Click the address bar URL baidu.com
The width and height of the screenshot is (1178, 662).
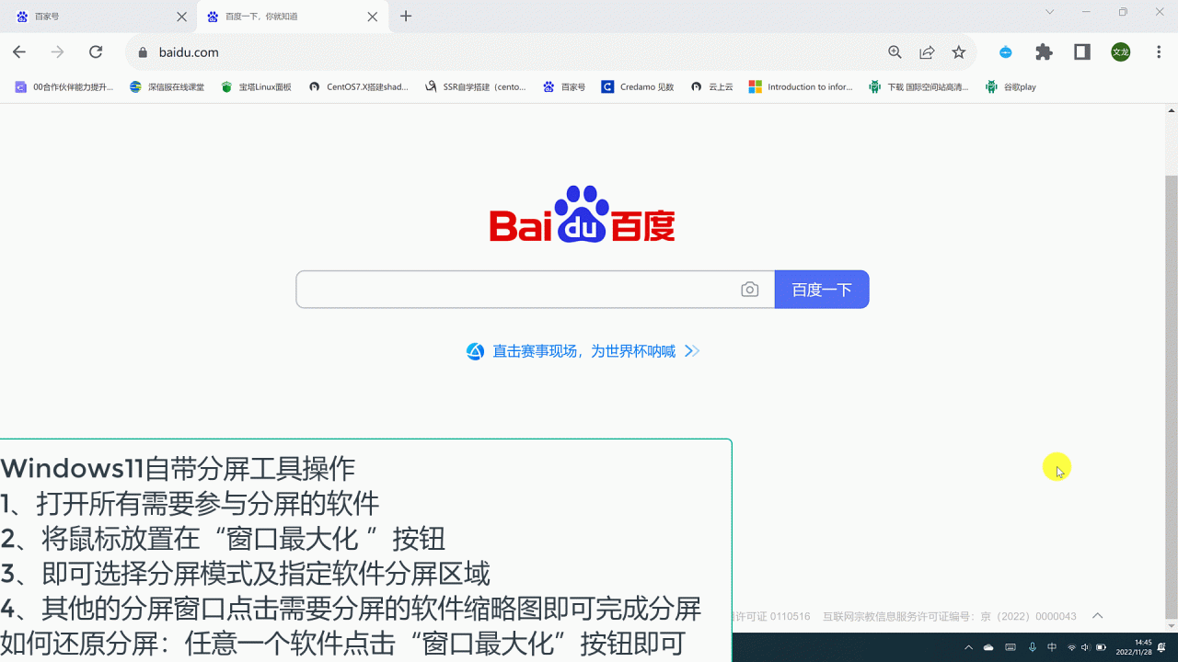click(x=189, y=52)
